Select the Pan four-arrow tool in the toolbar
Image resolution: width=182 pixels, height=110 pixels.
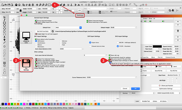coord(37,5)
